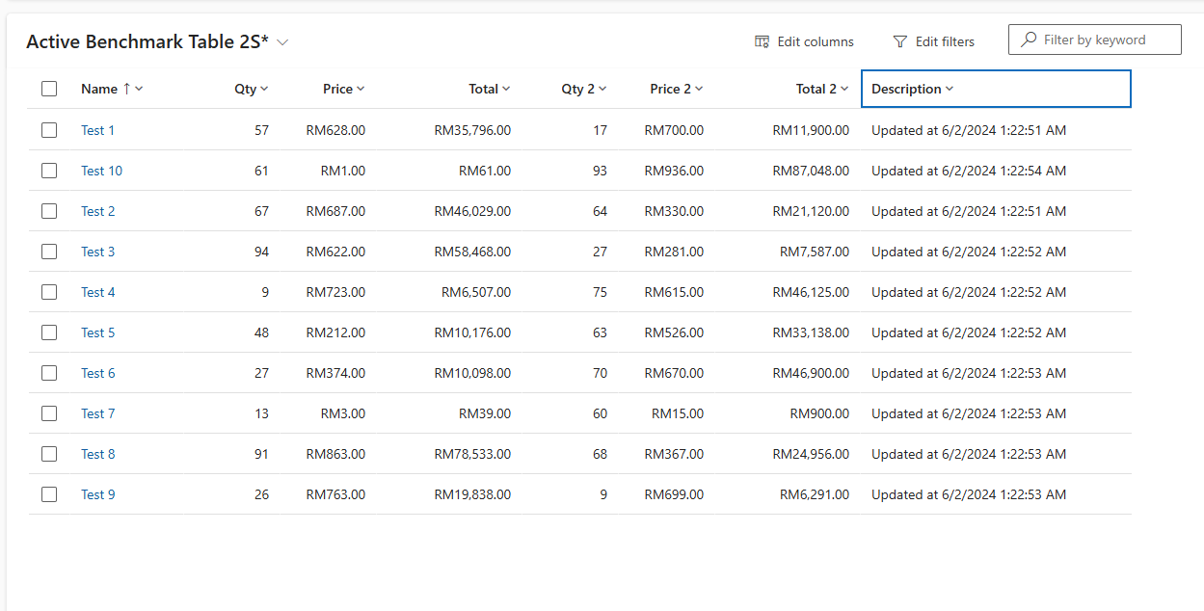Click the RM212.00 price cell
1204x611 pixels.
tap(335, 332)
